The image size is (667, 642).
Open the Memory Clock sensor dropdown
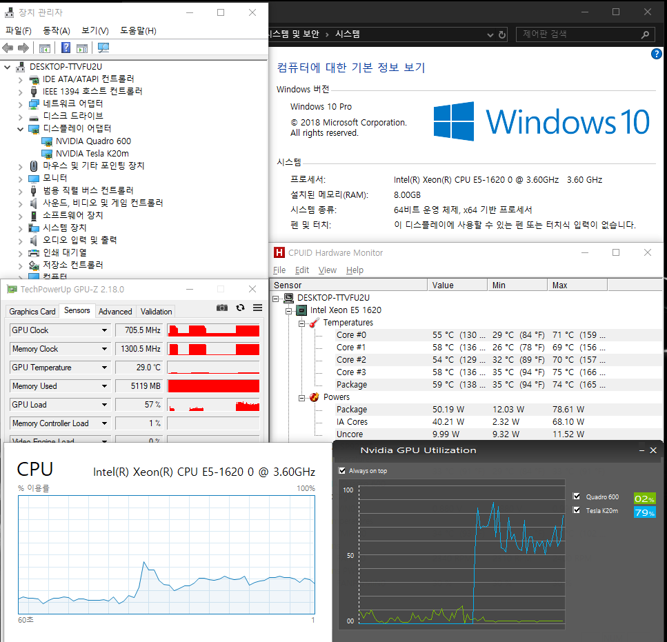click(104, 349)
